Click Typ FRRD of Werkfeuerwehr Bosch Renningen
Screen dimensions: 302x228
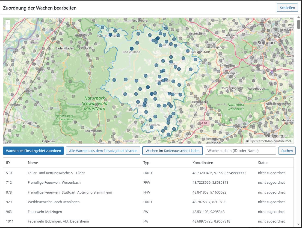[147, 202]
